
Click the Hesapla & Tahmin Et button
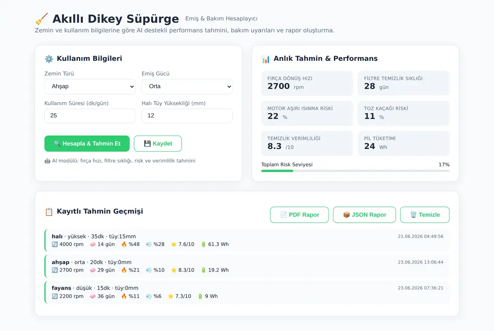click(87, 144)
